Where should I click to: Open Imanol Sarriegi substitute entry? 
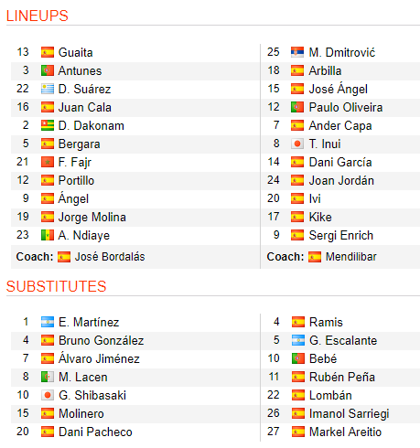coord(350,413)
